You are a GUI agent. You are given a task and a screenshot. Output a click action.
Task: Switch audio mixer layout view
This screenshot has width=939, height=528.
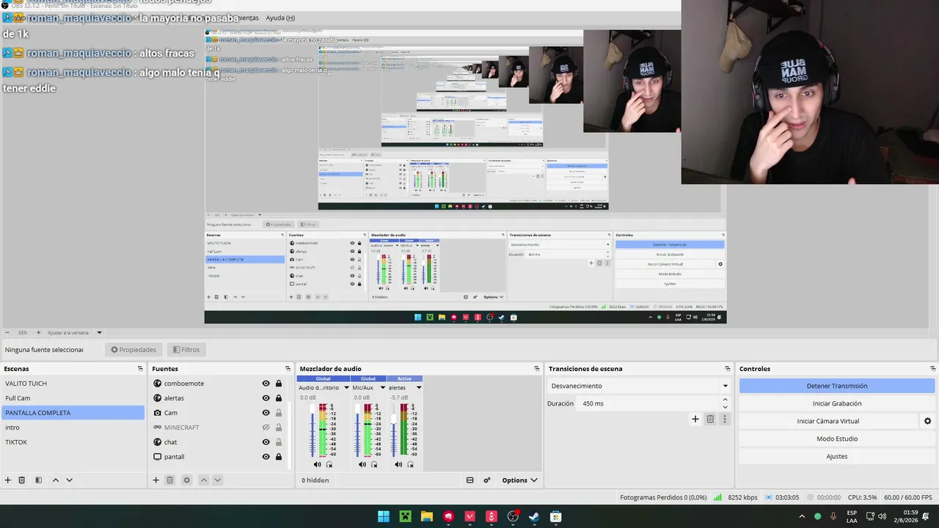click(469, 480)
